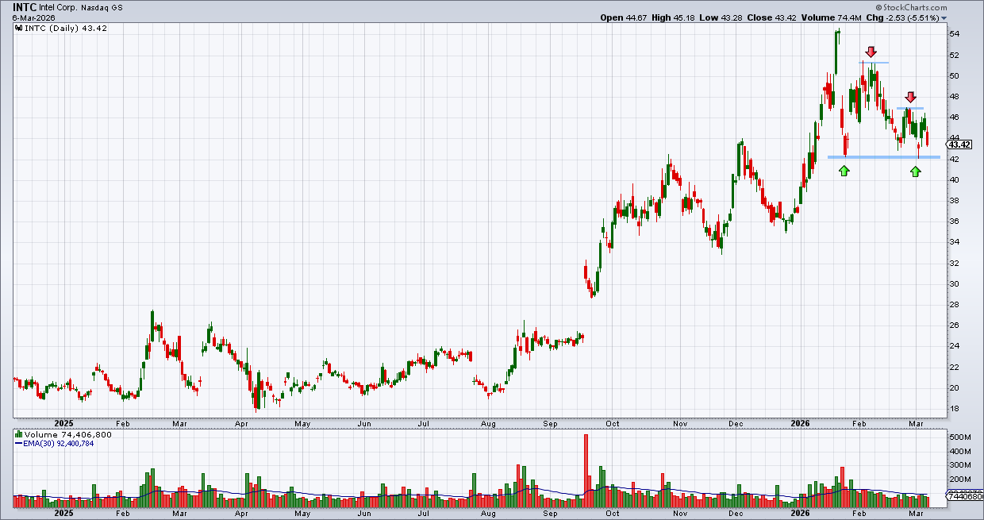Screen dimensions: 984x520
Task: Click the 2026 label on the price pane time axis
Action: [x=801, y=424]
